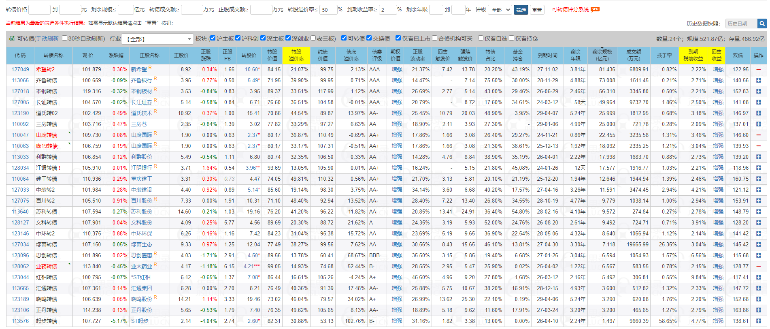Click plus icon in 汇通转债 row
Screen dimensions: 770x329
758,288
